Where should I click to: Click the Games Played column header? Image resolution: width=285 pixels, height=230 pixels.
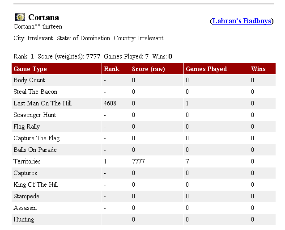[x=206, y=69]
